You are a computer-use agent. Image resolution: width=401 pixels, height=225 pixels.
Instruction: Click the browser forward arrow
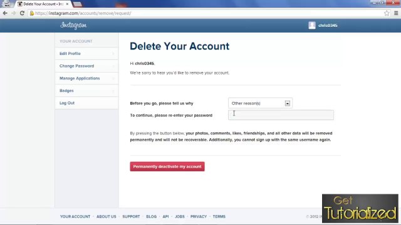click(x=14, y=13)
